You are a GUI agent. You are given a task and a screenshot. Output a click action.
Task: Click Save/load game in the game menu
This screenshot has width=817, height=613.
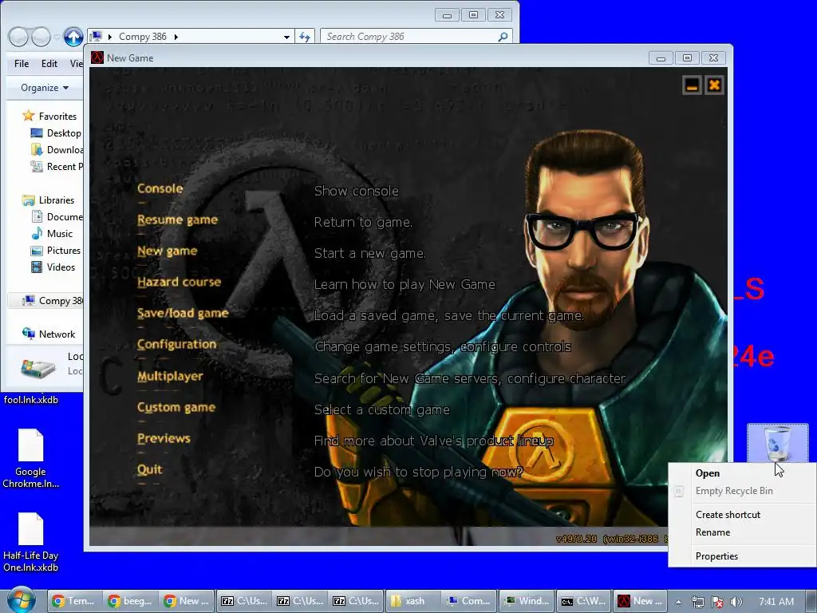(x=183, y=313)
